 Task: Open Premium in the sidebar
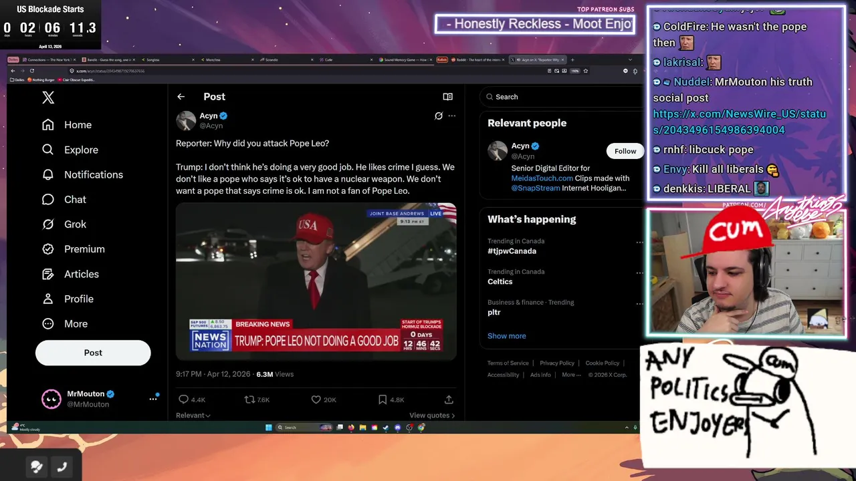pos(73,249)
